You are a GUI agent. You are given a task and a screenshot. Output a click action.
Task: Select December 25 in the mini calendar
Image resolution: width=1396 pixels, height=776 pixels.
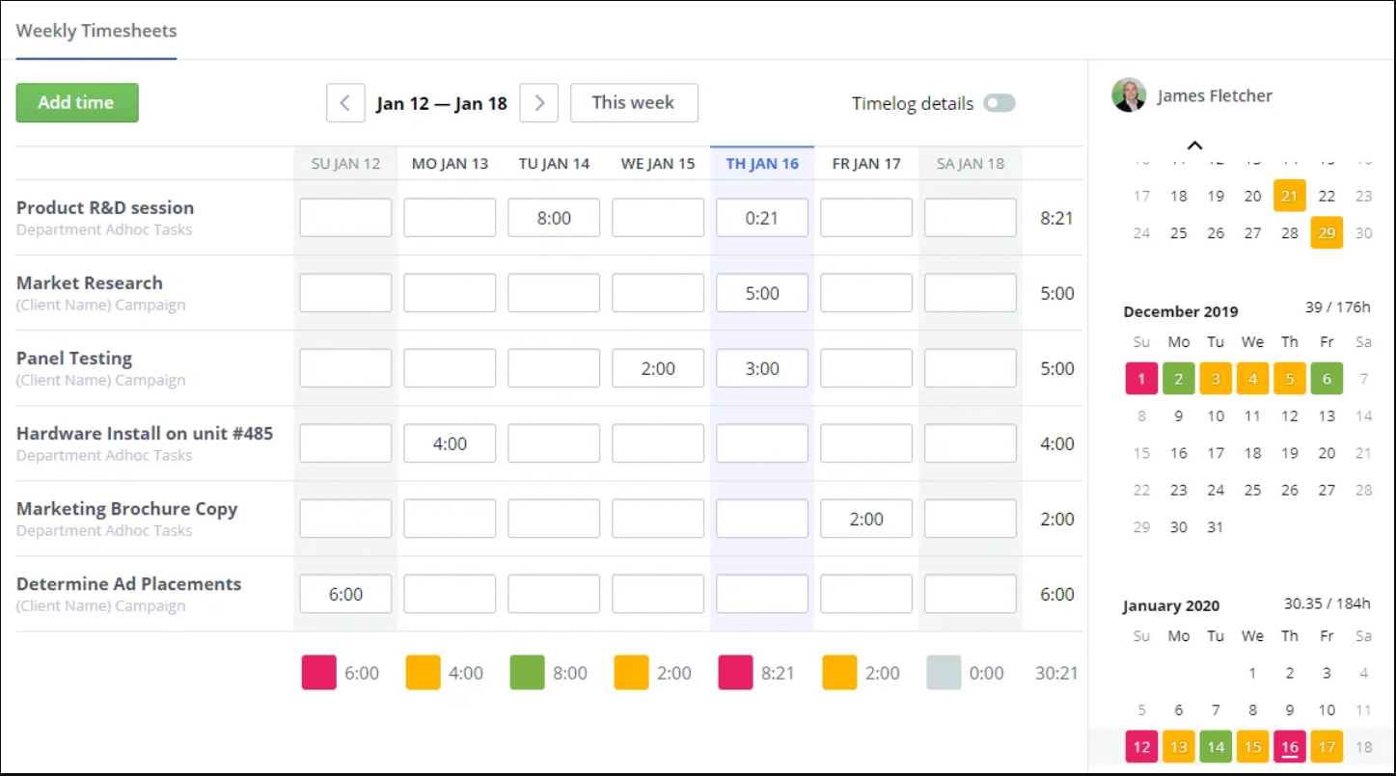[1252, 490]
